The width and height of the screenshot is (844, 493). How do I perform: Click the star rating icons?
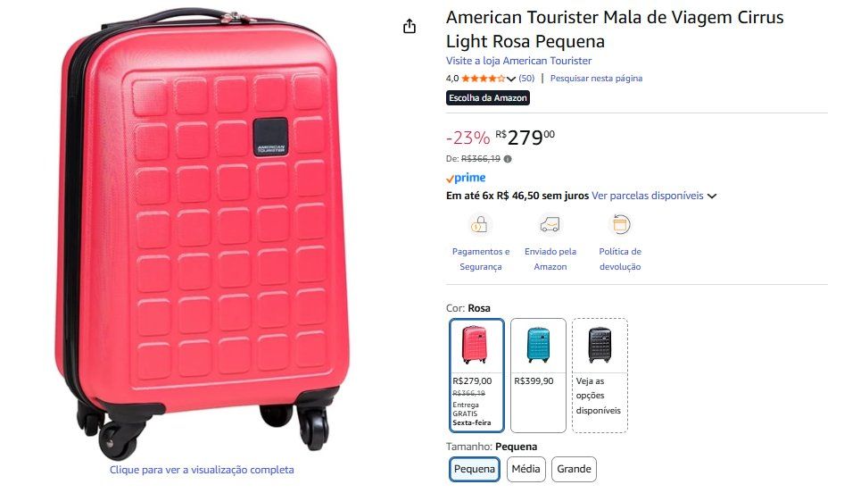pyautogui.click(x=484, y=79)
